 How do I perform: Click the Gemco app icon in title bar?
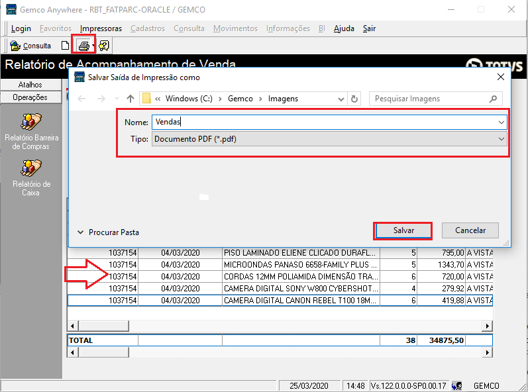(x=11, y=9)
